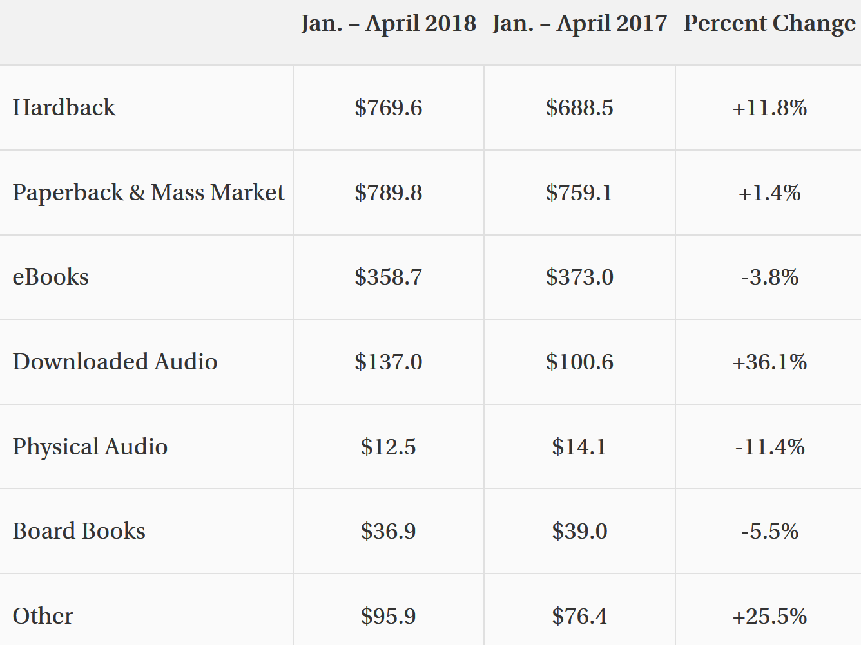Click the +36.1% change value
The width and height of the screenshot is (861, 645).
click(x=769, y=362)
